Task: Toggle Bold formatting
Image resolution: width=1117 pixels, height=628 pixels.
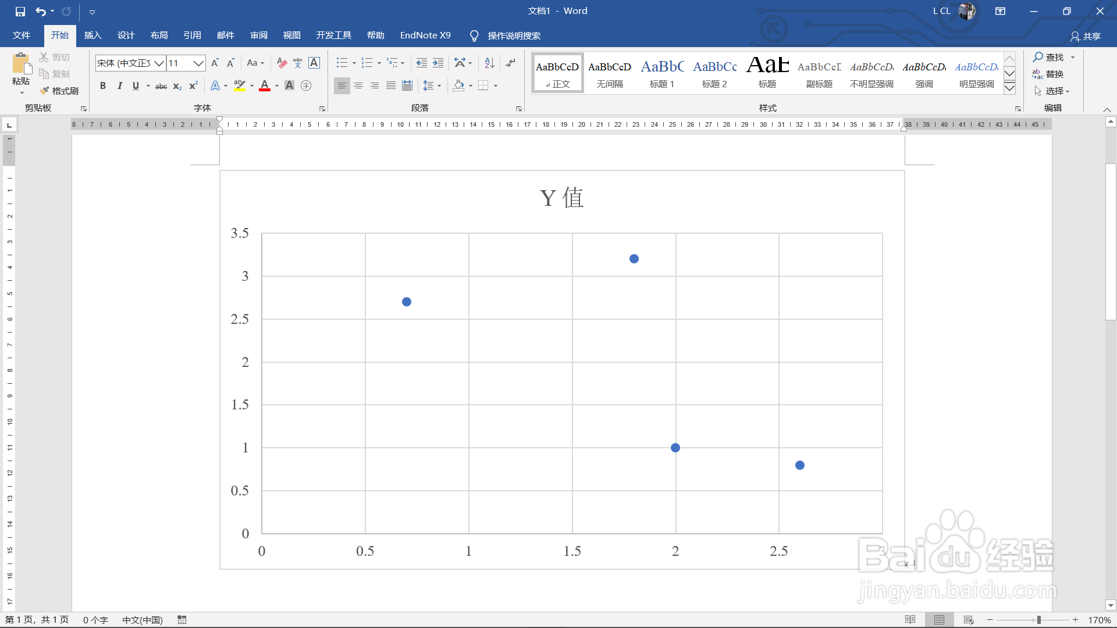Action: [x=103, y=85]
